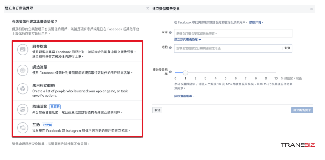
Task: Click the location search field
Action: tap(228, 48)
